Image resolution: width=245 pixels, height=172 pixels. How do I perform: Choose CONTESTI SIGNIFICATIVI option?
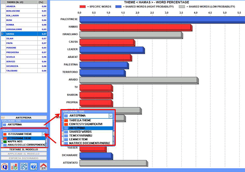pyautogui.click(x=88, y=124)
